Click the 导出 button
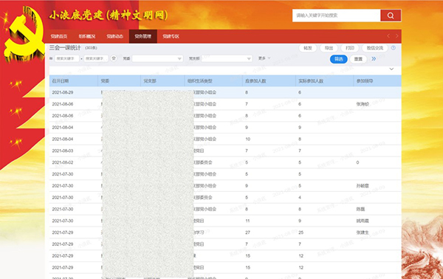This screenshot has height=279, width=443. (329, 48)
